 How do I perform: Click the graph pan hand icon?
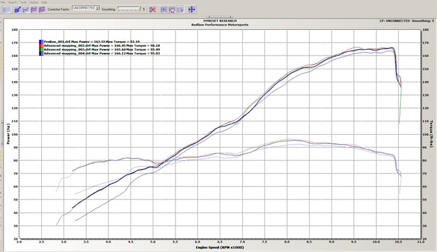(172, 9)
